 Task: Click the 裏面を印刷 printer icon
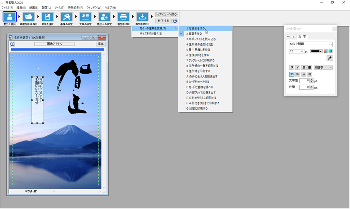tap(123, 17)
